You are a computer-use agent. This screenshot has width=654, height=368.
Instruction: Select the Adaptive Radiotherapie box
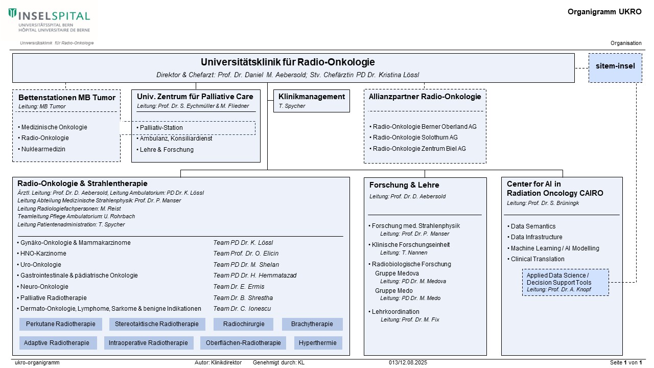(58, 343)
